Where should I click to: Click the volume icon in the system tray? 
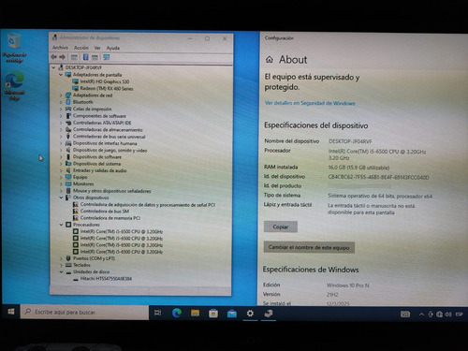point(448,314)
